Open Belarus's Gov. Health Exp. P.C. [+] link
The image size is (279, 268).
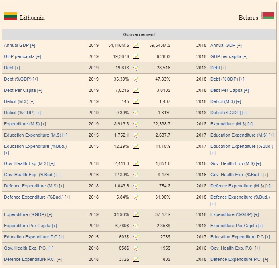(x=235, y=248)
